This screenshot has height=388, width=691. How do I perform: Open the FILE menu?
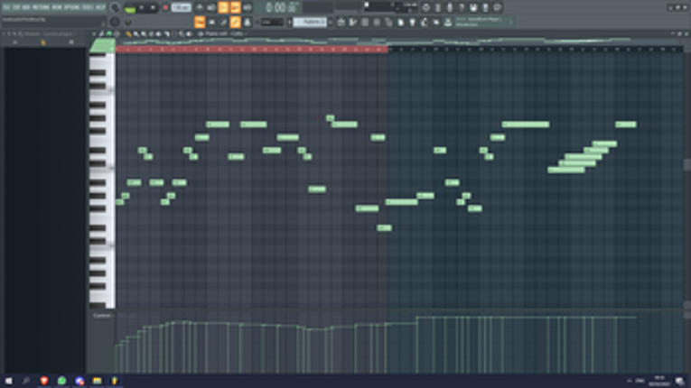pyautogui.click(x=6, y=7)
